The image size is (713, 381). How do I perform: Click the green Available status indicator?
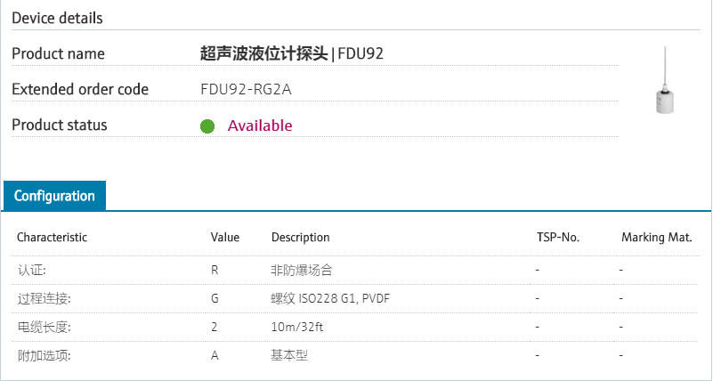(207, 126)
